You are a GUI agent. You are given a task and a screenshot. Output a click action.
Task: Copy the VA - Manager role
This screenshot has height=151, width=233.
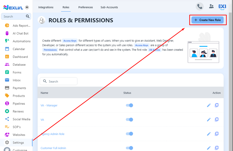(x=217, y=105)
